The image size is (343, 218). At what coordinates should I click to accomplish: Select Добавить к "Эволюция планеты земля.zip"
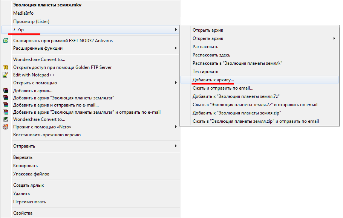[x=237, y=113]
